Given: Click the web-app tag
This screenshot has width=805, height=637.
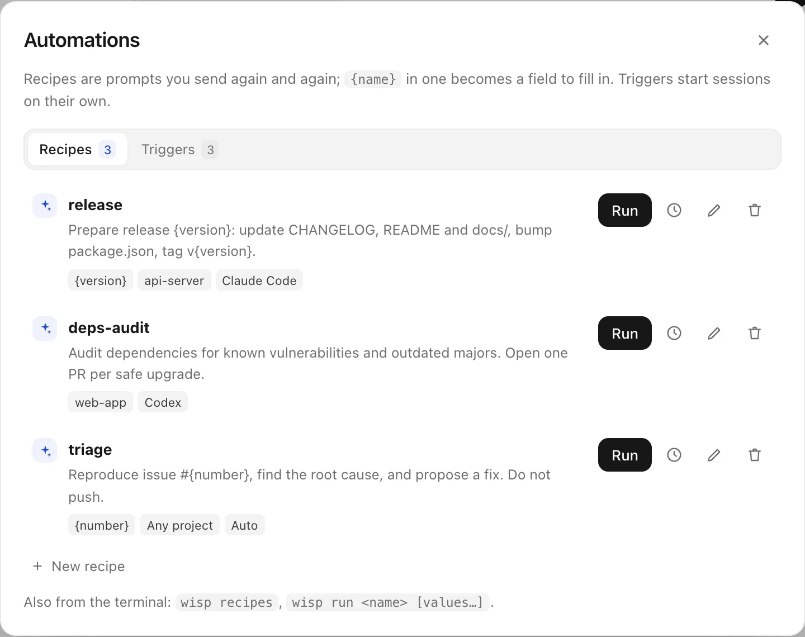Looking at the screenshot, I should (x=101, y=402).
